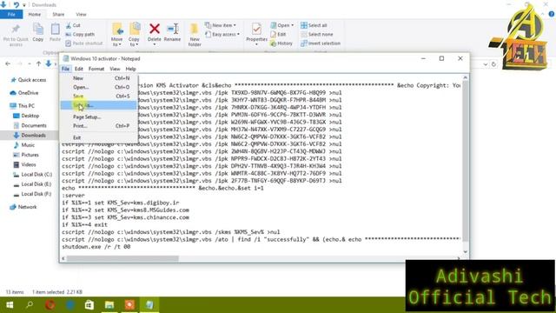Viewport: 556px width, 313px height.
Task: Open Downloads in the sidebar
Action: (30, 136)
